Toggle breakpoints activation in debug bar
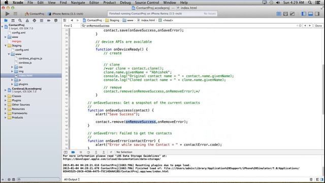 click(73, 152)
